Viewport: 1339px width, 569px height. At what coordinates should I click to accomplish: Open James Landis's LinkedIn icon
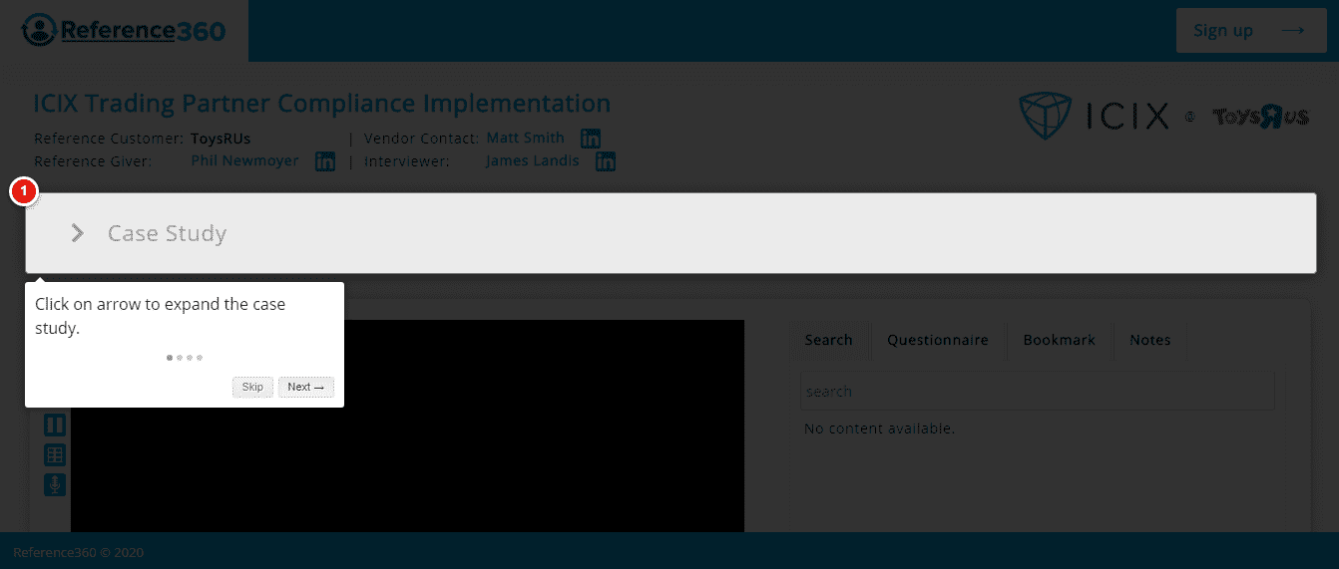[x=606, y=161]
